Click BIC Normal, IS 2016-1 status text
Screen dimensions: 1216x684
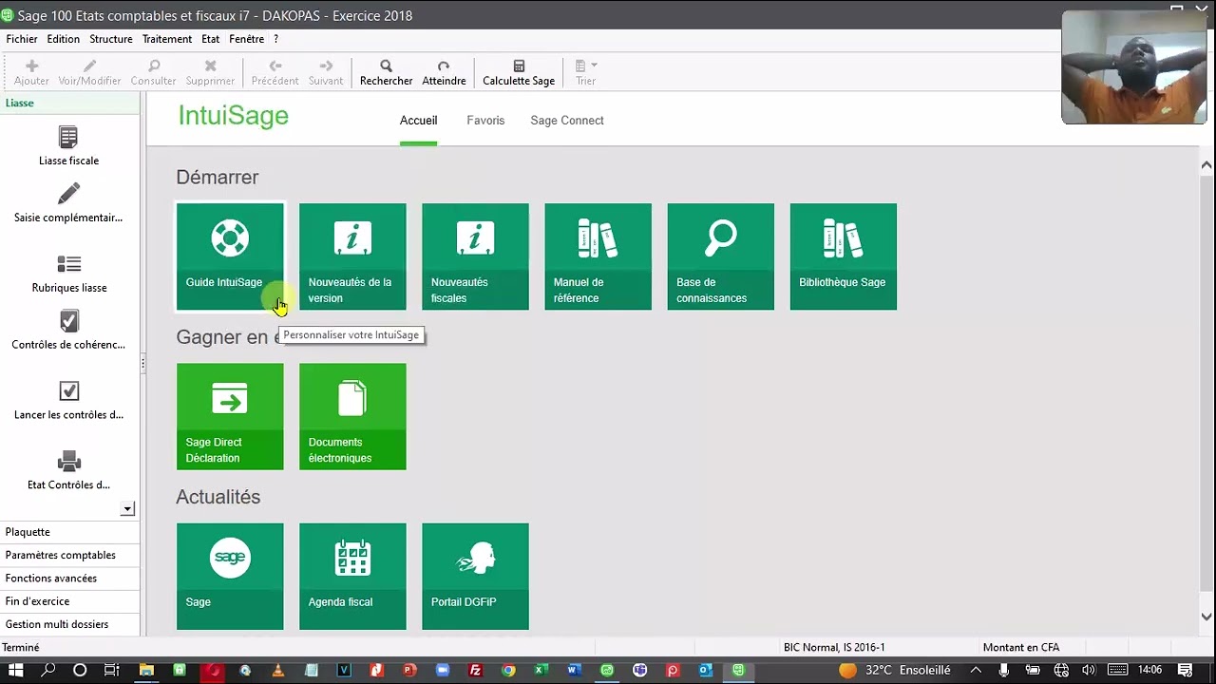click(x=834, y=648)
